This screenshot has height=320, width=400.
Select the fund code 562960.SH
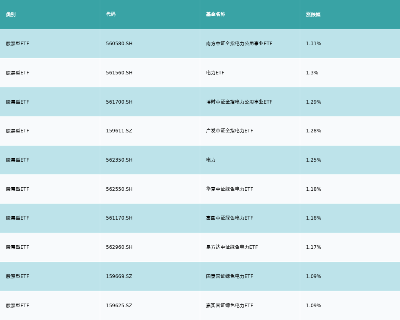pyautogui.click(x=119, y=247)
